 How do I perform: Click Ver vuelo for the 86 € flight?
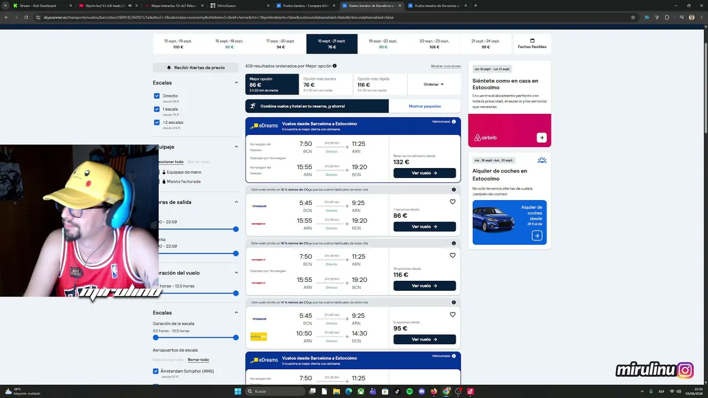[425, 227]
